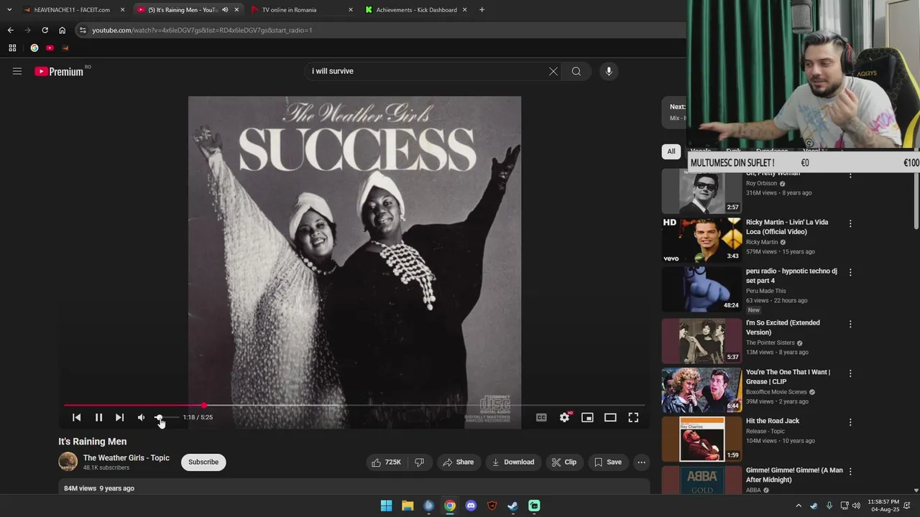Open the Google bookmark
Image resolution: width=920 pixels, height=517 pixels.
tap(34, 48)
